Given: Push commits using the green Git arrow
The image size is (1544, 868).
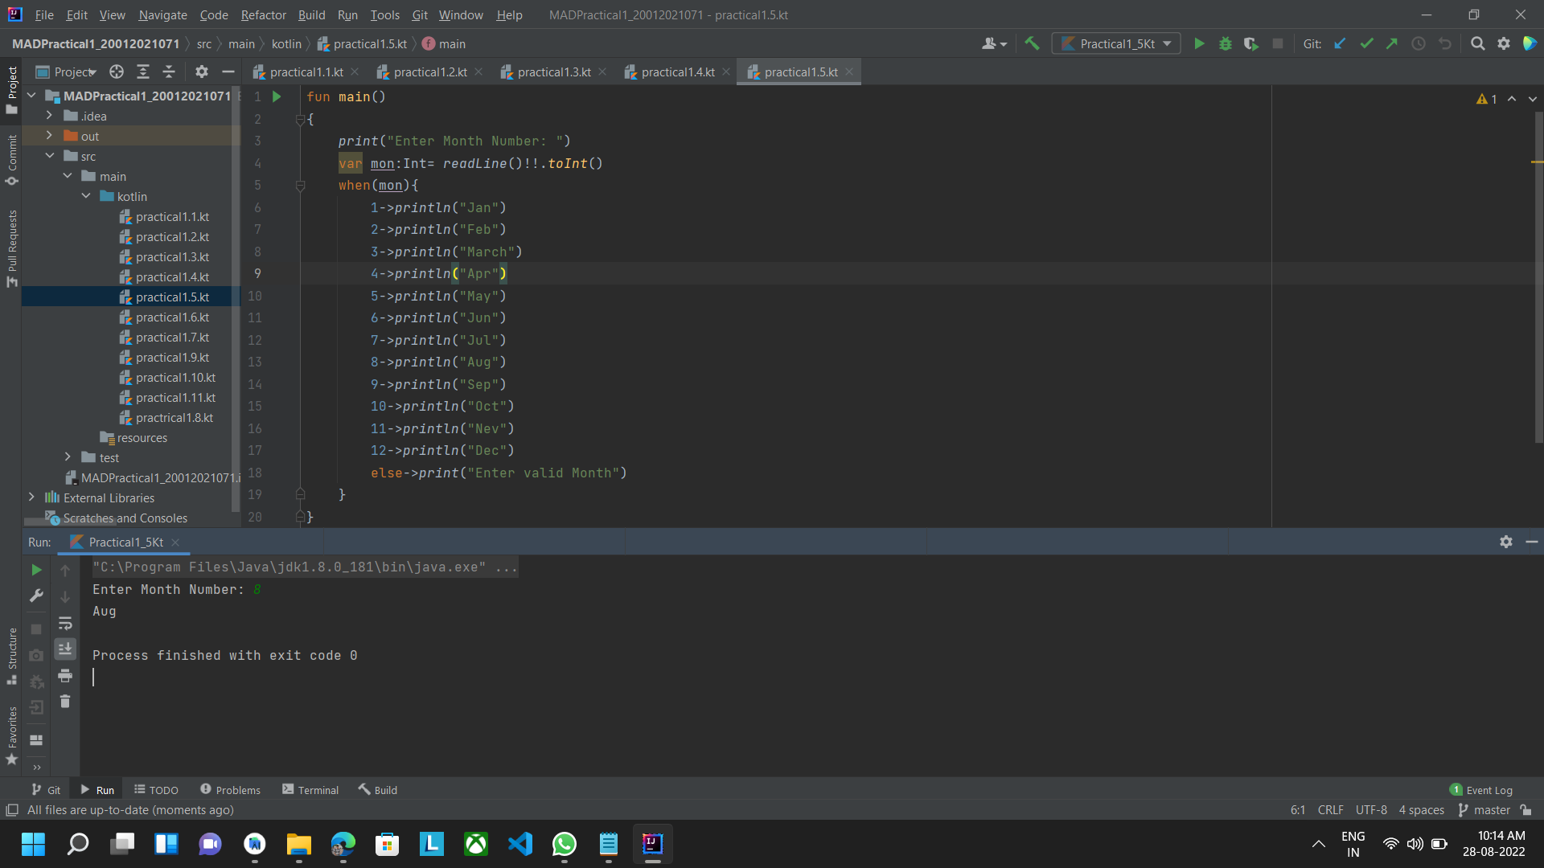Looking at the screenshot, I should pos(1392,43).
